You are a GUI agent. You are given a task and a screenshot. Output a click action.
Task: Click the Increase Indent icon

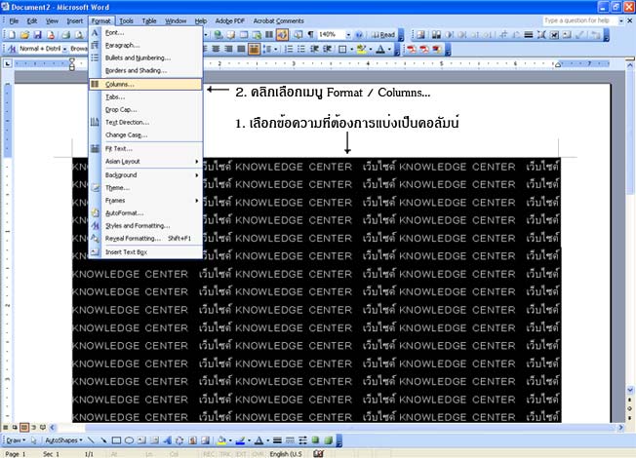[327, 49]
